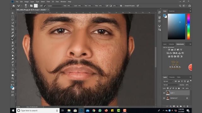Add layer mask icon
Screen dimensions: 202x113
click(x=174, y=106)
